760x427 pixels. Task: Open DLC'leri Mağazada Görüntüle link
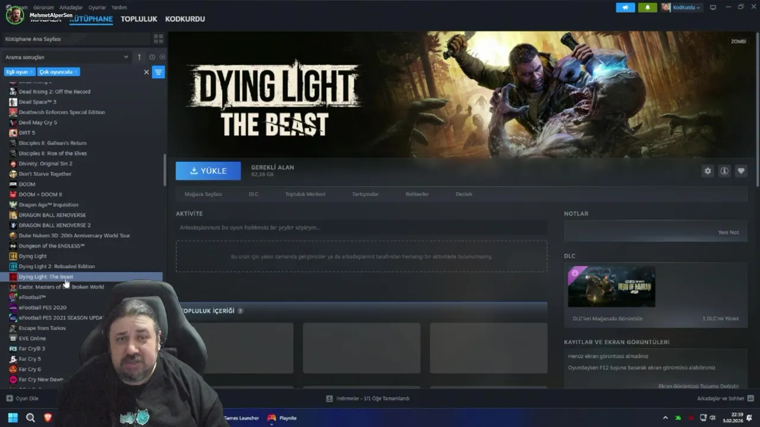click(607, 318)
